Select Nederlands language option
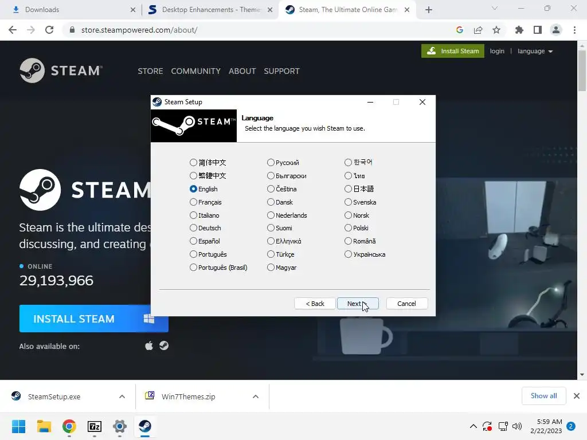This screenshot has height=440, width=587. [x=271, y=215]
